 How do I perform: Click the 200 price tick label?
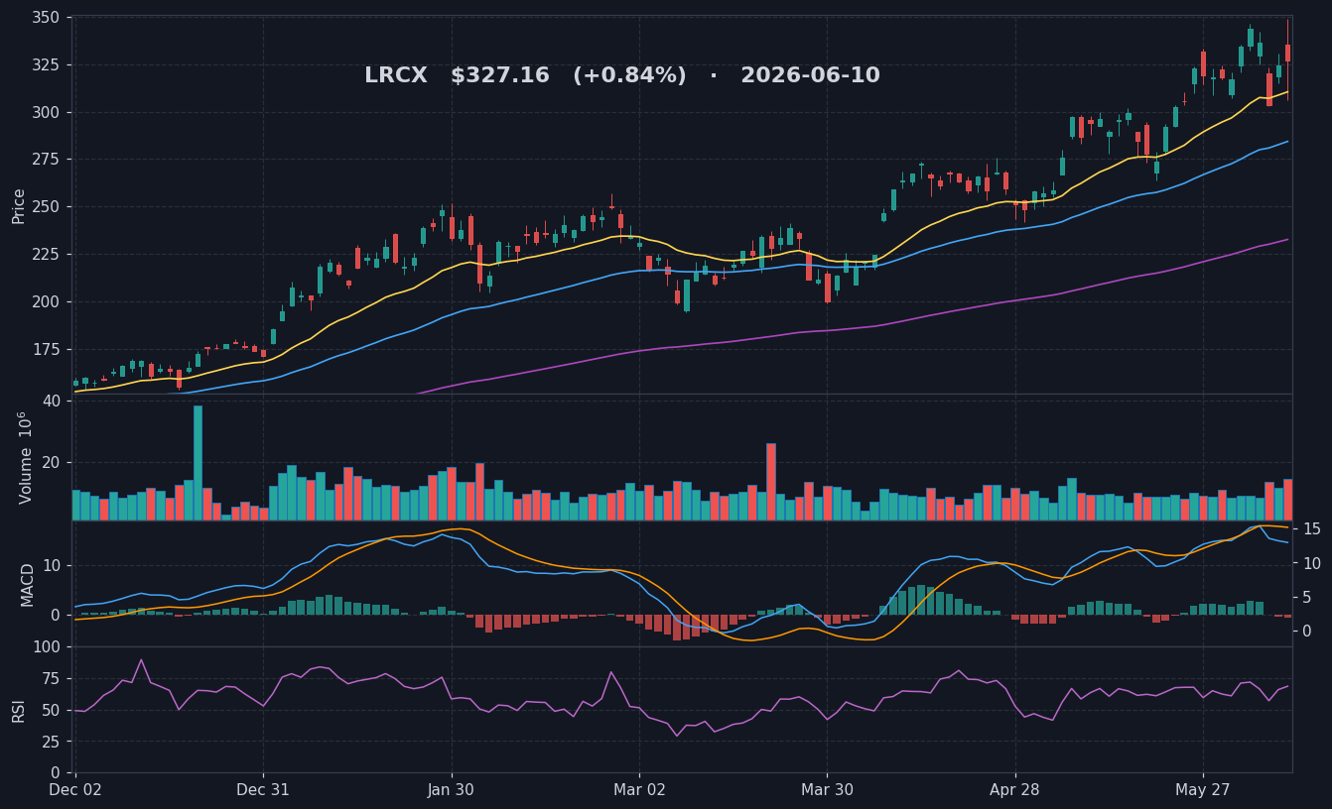[46, 302]
